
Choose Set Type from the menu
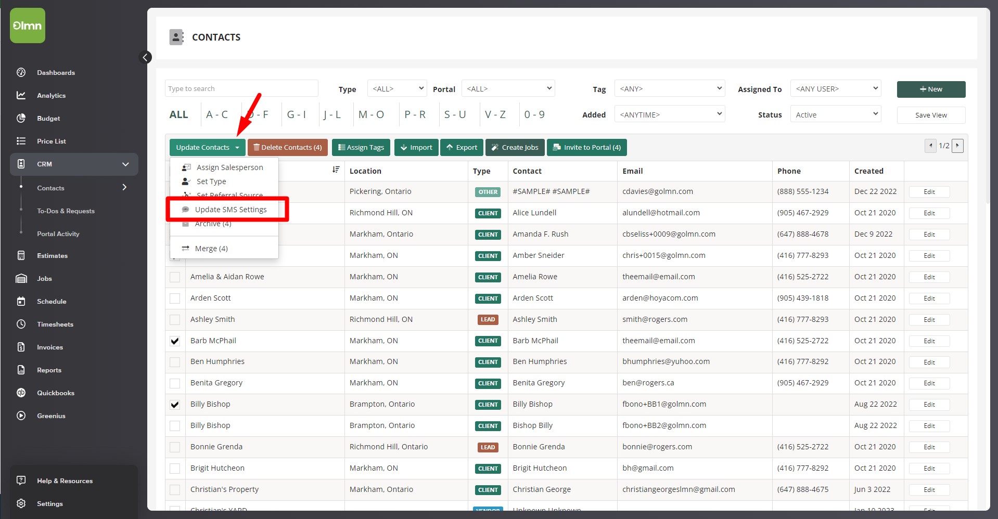224,181
